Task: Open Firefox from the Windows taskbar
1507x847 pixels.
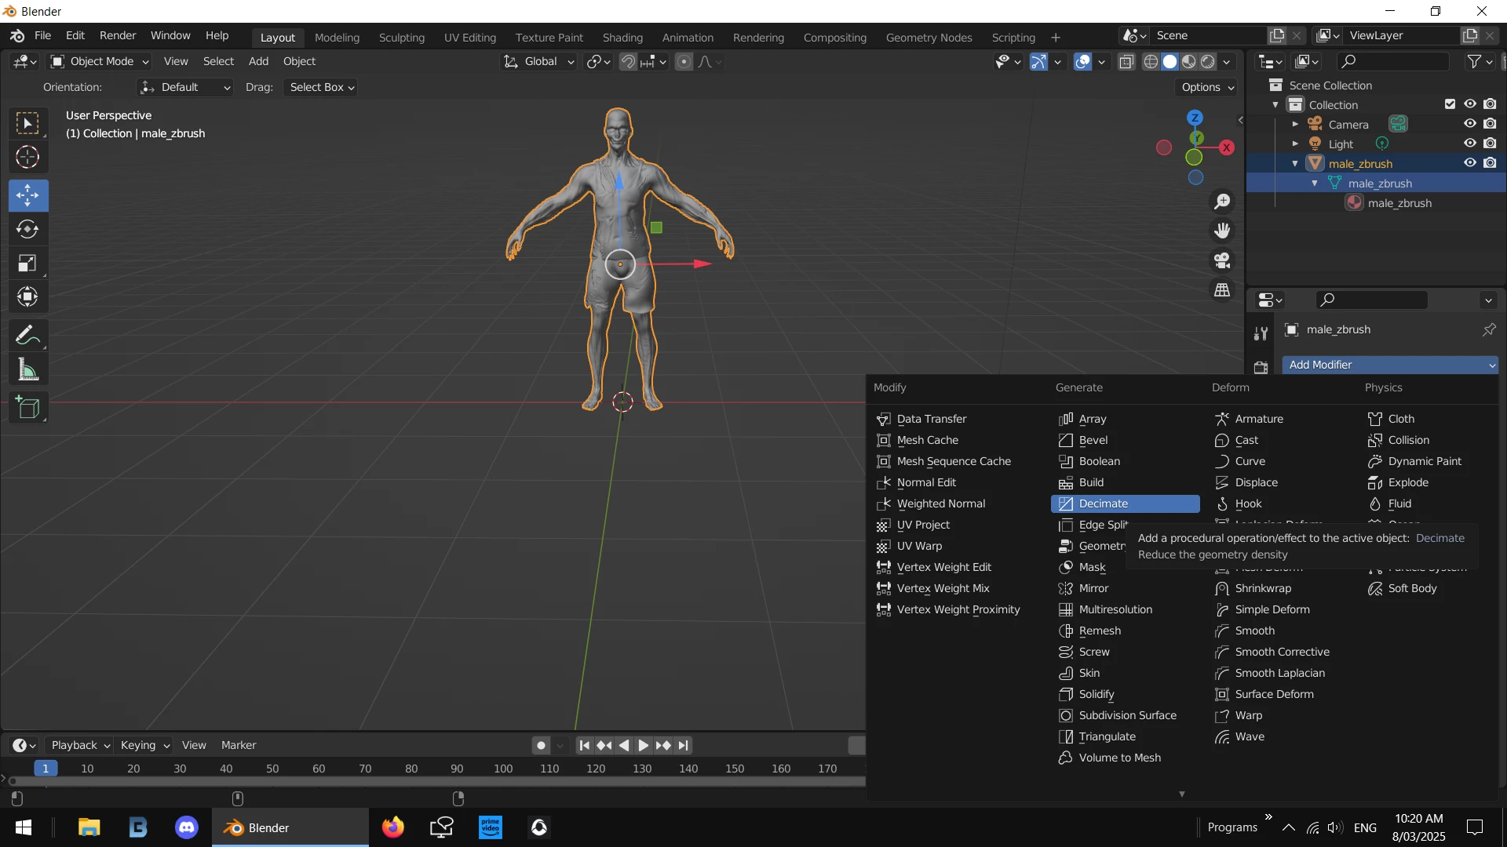Action: click(392, 827)
